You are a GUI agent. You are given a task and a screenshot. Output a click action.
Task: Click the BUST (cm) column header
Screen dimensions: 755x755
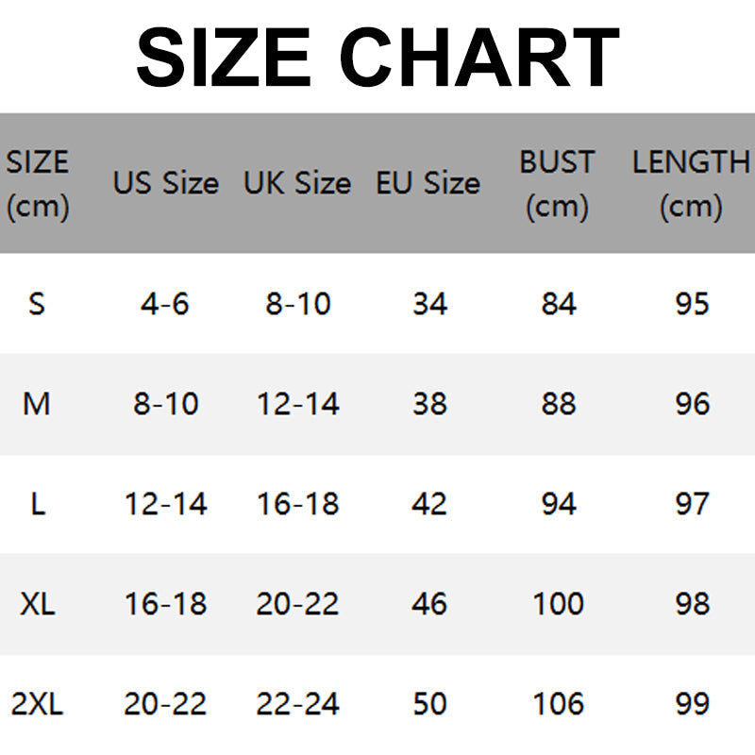tap(557, 183)
